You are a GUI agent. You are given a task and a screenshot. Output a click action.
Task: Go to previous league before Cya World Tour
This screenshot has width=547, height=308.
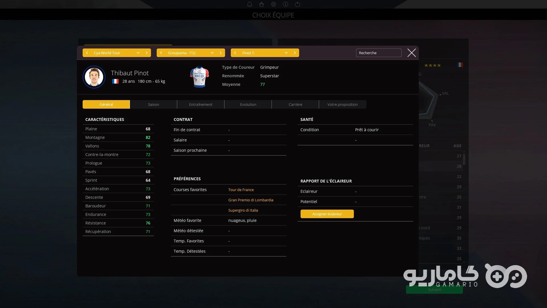click(x=87, y=53)
